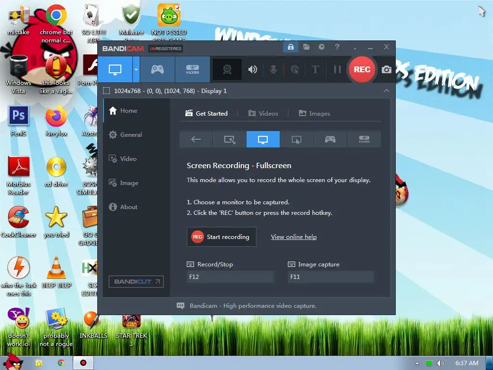Viewport: 493px width, 370px height.
Task: Click the 6:37 AM clock
Action: (x=467, y=363)
